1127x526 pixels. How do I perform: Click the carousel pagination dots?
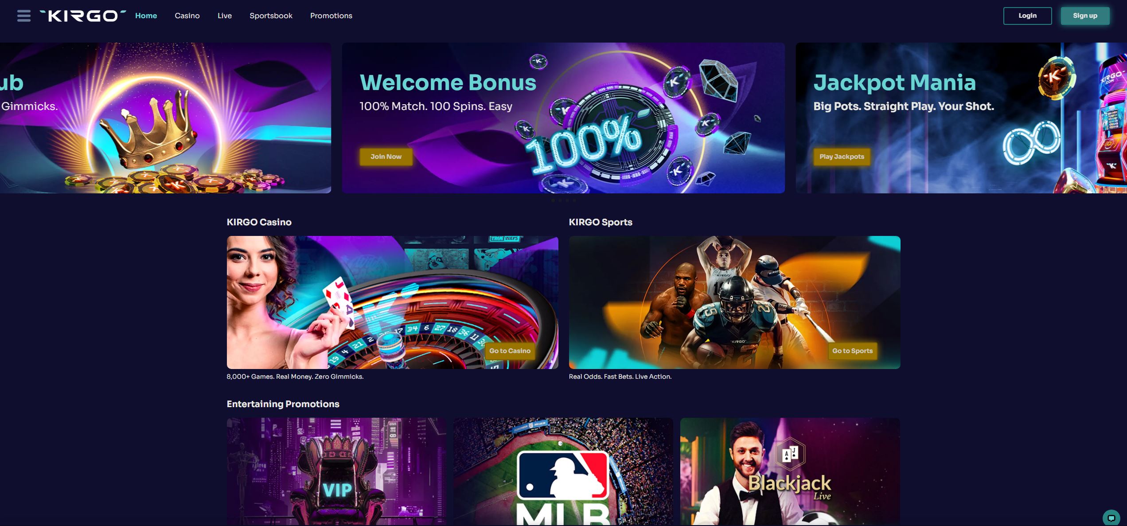coord(563,200)
